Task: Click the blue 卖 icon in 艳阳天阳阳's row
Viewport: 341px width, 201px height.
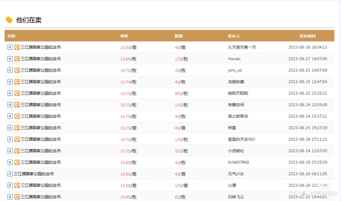Action: 10,94
